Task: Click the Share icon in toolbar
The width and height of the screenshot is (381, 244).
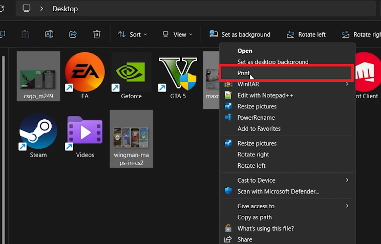Action: (x=73, y=34)
